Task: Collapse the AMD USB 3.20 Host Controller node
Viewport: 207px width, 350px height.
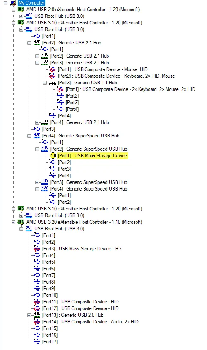Action: pos(13,222)
